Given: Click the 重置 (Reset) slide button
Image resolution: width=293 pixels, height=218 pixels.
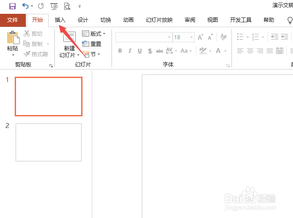Looking at the screenshot, I should point(92,44).
